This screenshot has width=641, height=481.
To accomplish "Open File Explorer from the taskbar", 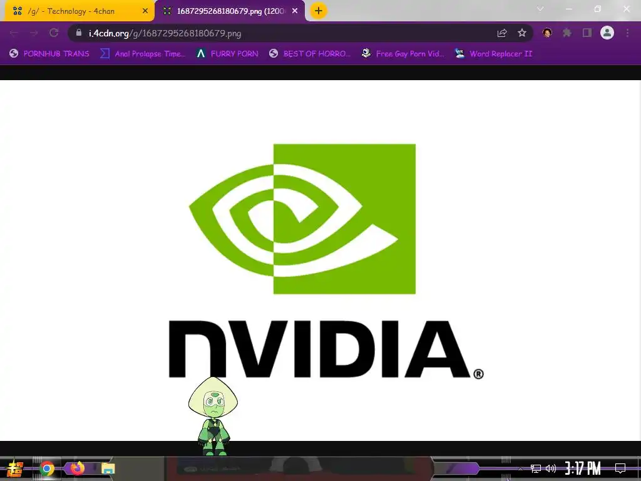I will click(108, 468).
